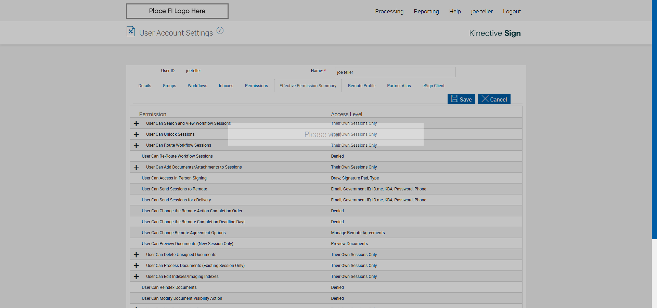The image size is (657, 308).
Task: Expand User Can Process Documents (Existing Session Only)
Action: pyautogui.click(x=136, y=266)
